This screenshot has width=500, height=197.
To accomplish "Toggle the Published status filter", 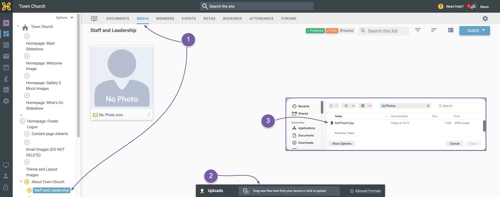I will 315,31.
